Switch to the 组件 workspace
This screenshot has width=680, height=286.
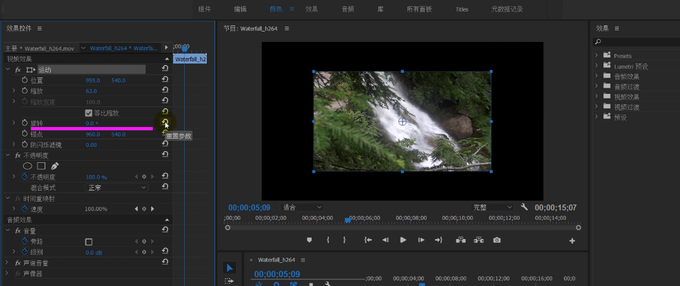click(205, 9)
